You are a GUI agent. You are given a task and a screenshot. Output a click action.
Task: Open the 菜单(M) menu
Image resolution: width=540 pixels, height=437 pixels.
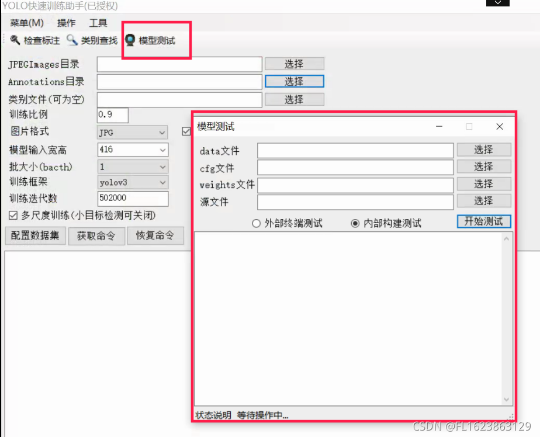pyautogui.click(x=26, y=23)
